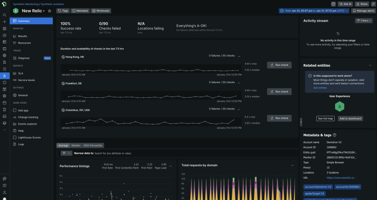This screenshot has width=377, height=200.
Task: Run check for Hong Kong location
Action: (x=279, y=65)
